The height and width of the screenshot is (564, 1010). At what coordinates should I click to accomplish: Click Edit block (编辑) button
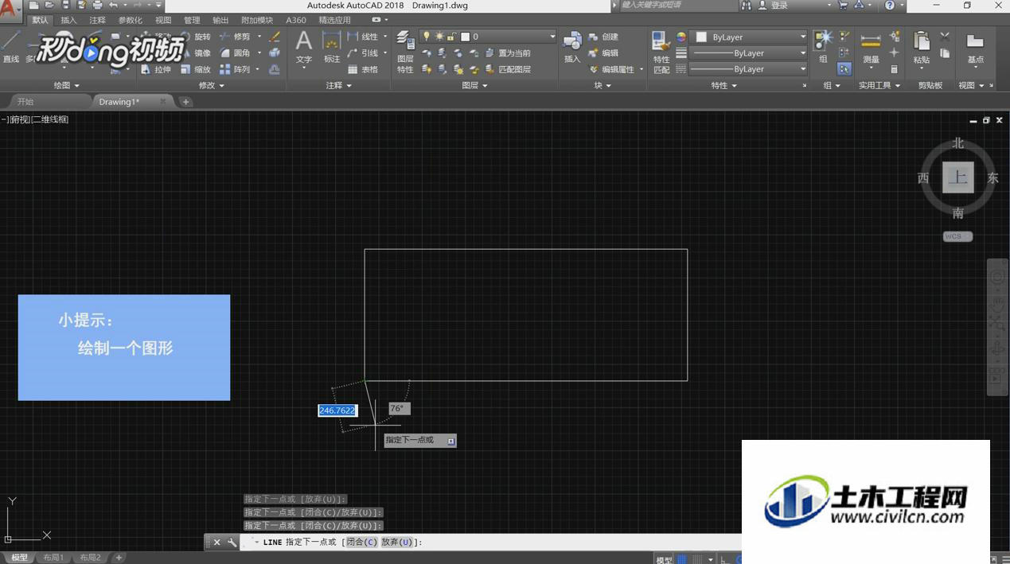pos(603,53)
